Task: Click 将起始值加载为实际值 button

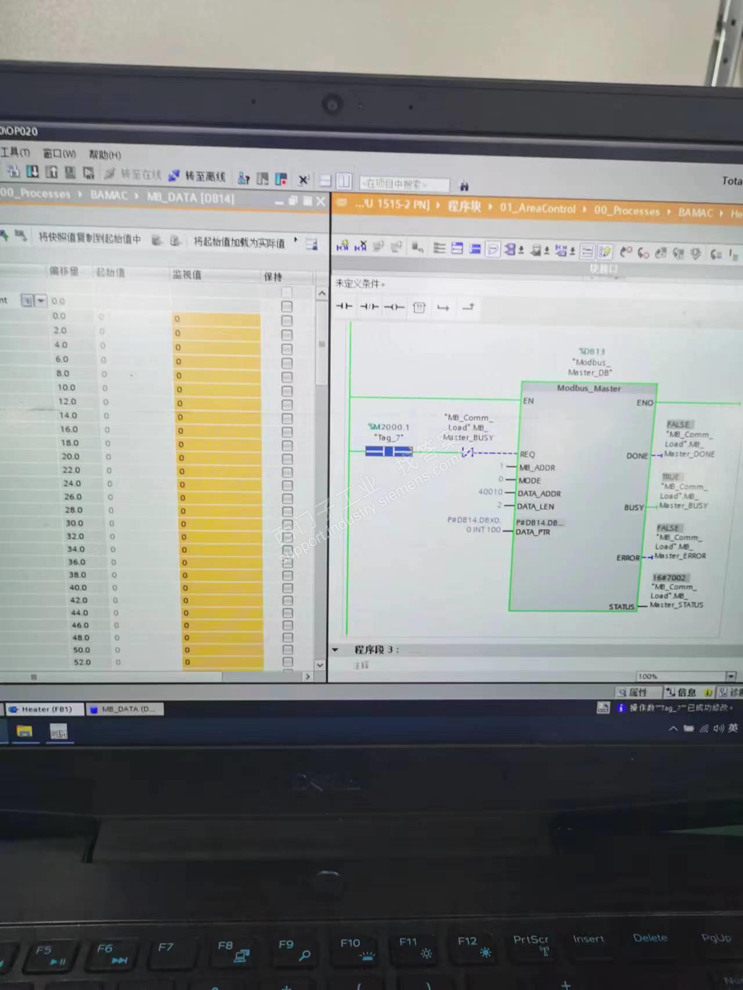Action: (x=239, y=243)
